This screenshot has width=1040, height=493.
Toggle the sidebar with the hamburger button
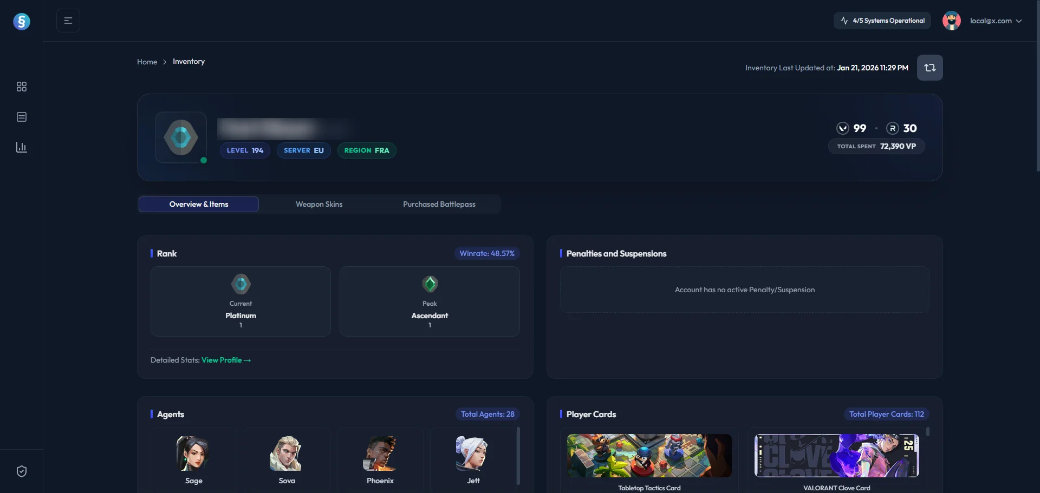tap(68, 20)
